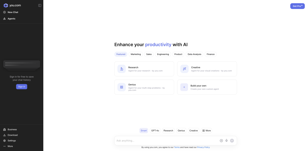Click the microphone voice input icon
This screenshot has width=308, height=151.
(226, 140)
